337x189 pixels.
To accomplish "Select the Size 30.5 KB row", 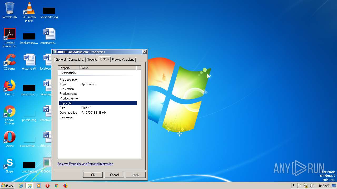I will (98, 108).
